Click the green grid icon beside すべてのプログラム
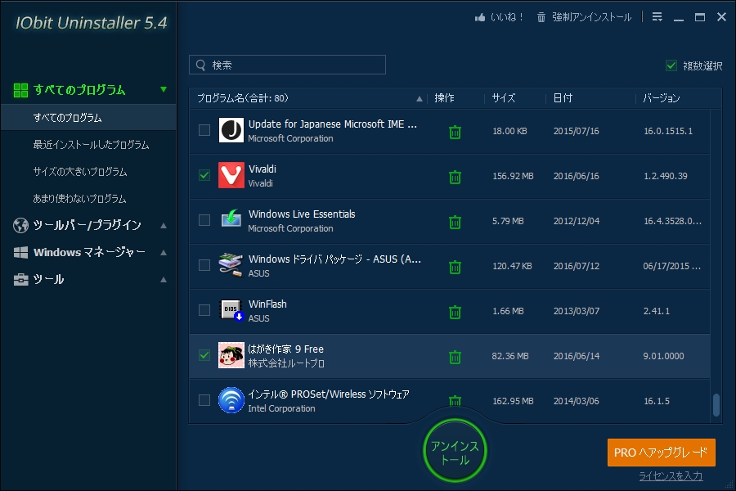This screenshot has width=736, height=491. pos(20,90)
